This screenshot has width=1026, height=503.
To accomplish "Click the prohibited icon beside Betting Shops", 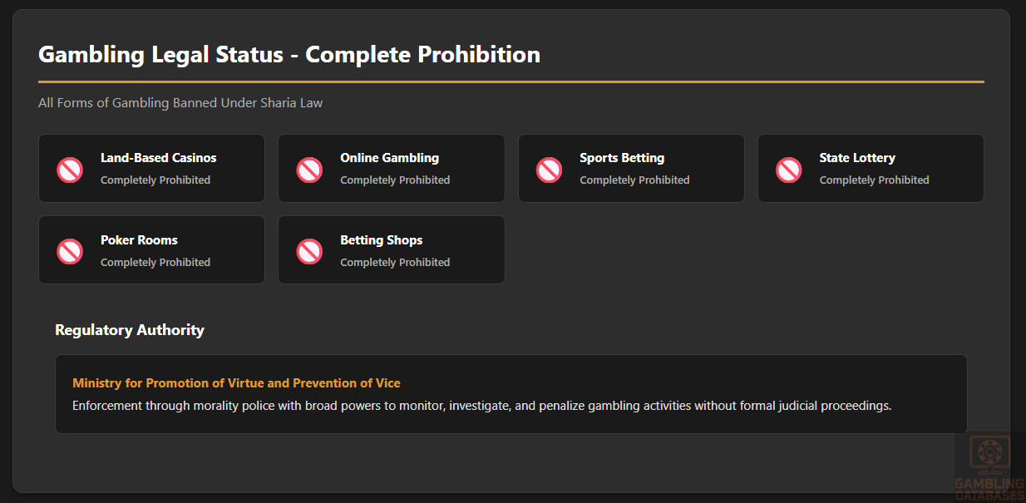I will (x=309, y=251).
